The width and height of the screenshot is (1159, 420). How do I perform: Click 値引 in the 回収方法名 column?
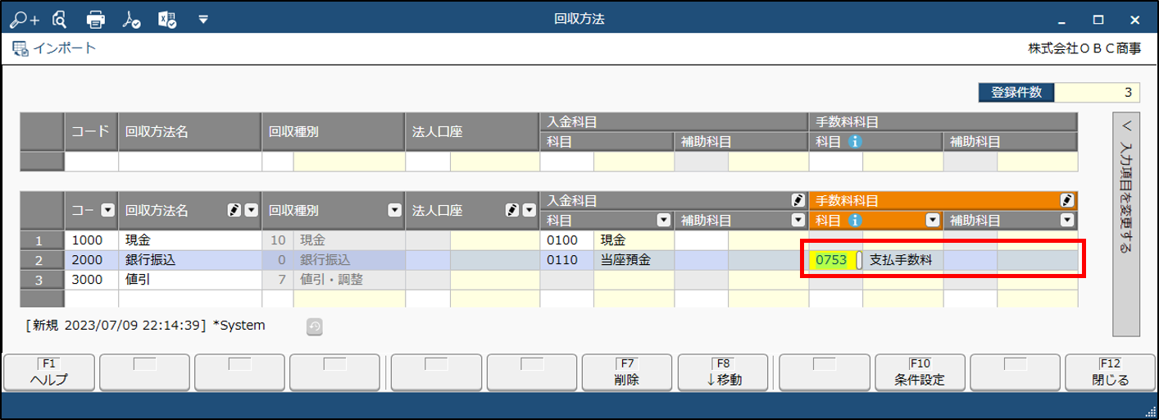pos(190,279)
